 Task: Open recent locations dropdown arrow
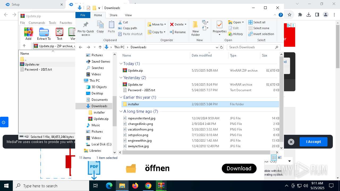coord(95,47)
